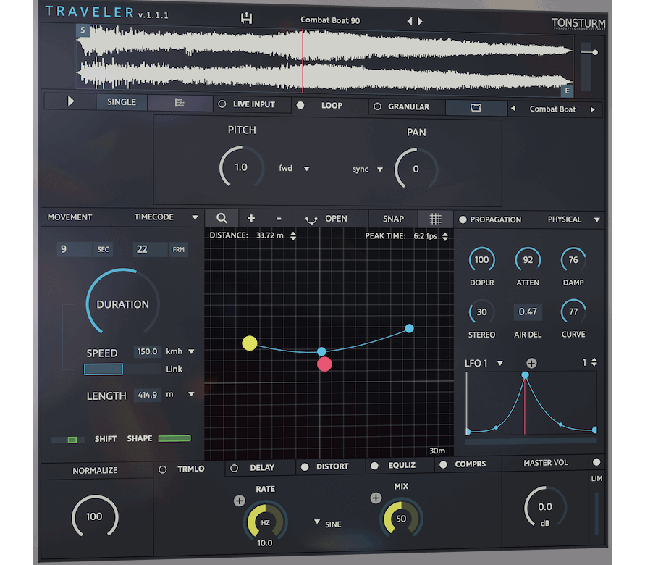Open the LFO 1 selector dropdown
The width and height of the screenshot is (645, 565).
click(x=499, y=364)
